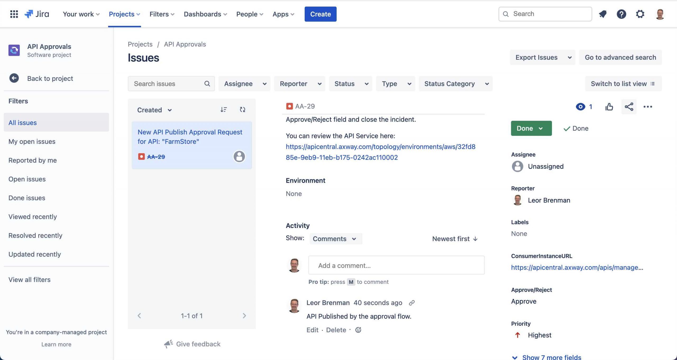The image size is (677, 360).
Task: Click the magnifier in Search issues
Action: pos(207,84)
